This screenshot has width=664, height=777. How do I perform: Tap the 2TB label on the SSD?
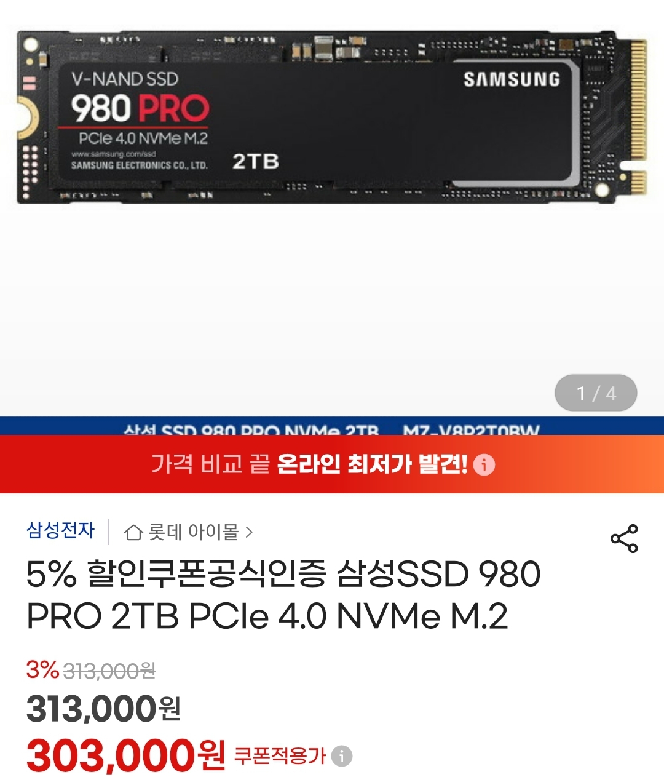tap(256, 162)
